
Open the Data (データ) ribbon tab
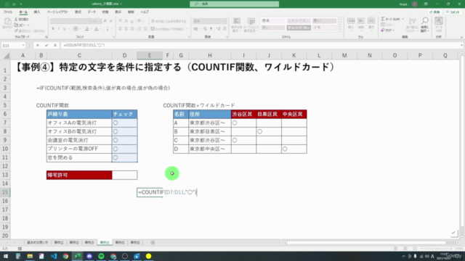pos(92,12)
